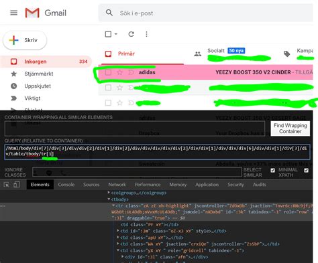Switch to the Console tab
This screenshot has width=318, height=263.
pos(66,185)
